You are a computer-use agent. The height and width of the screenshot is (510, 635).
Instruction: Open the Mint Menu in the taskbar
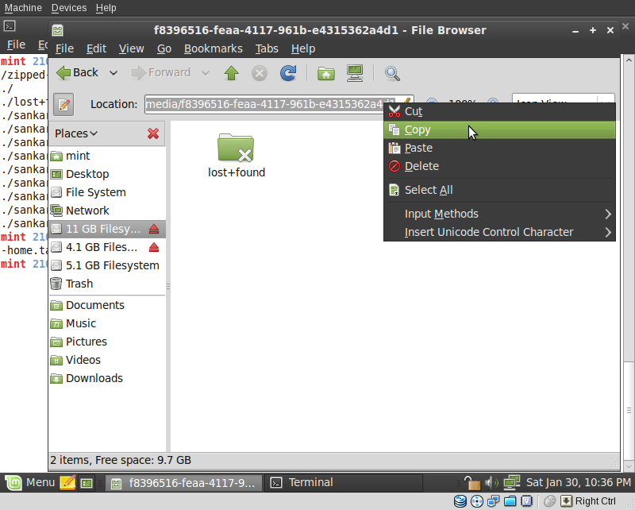[x=30, y=482]
